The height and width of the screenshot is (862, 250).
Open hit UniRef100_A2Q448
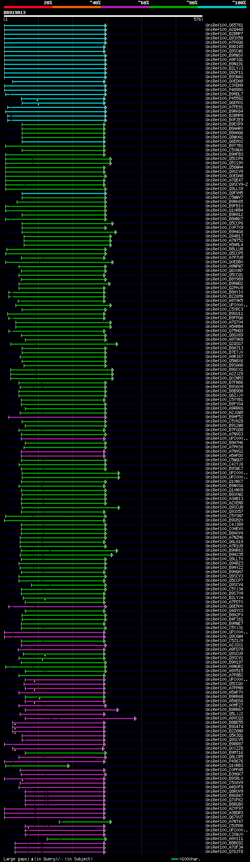click(224, 29)
